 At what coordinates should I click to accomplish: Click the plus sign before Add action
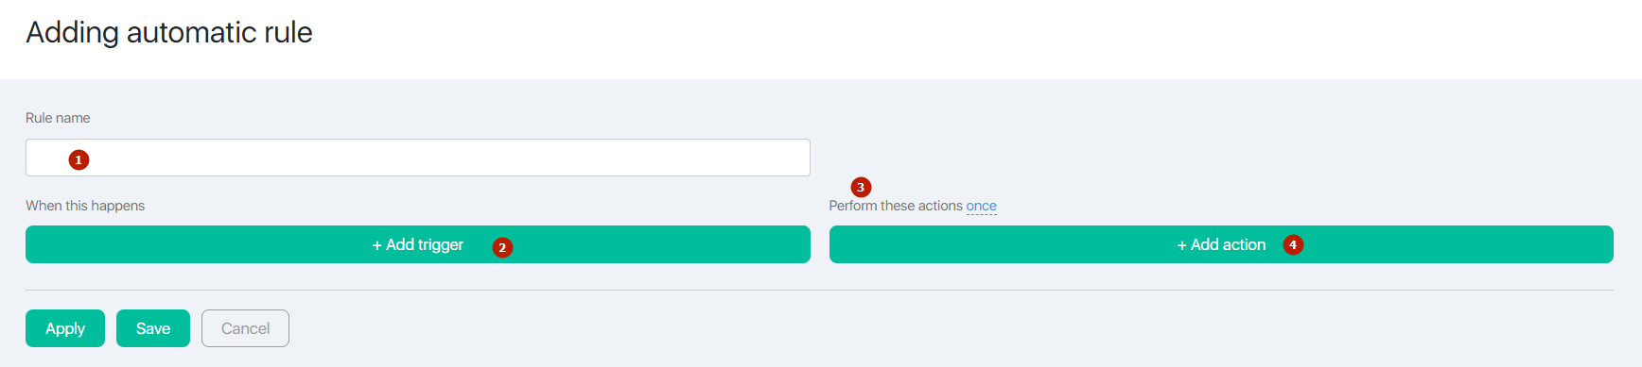[1181, 245]
